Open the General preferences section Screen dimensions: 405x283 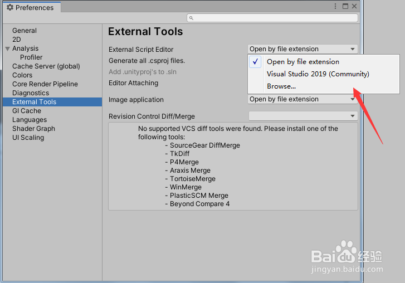click(25, 31)
